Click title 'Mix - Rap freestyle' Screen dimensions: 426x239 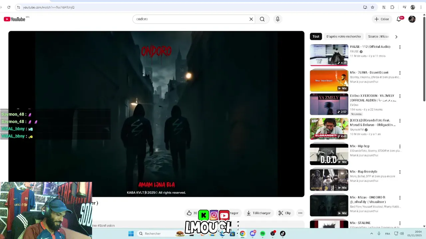click(363, 172)
